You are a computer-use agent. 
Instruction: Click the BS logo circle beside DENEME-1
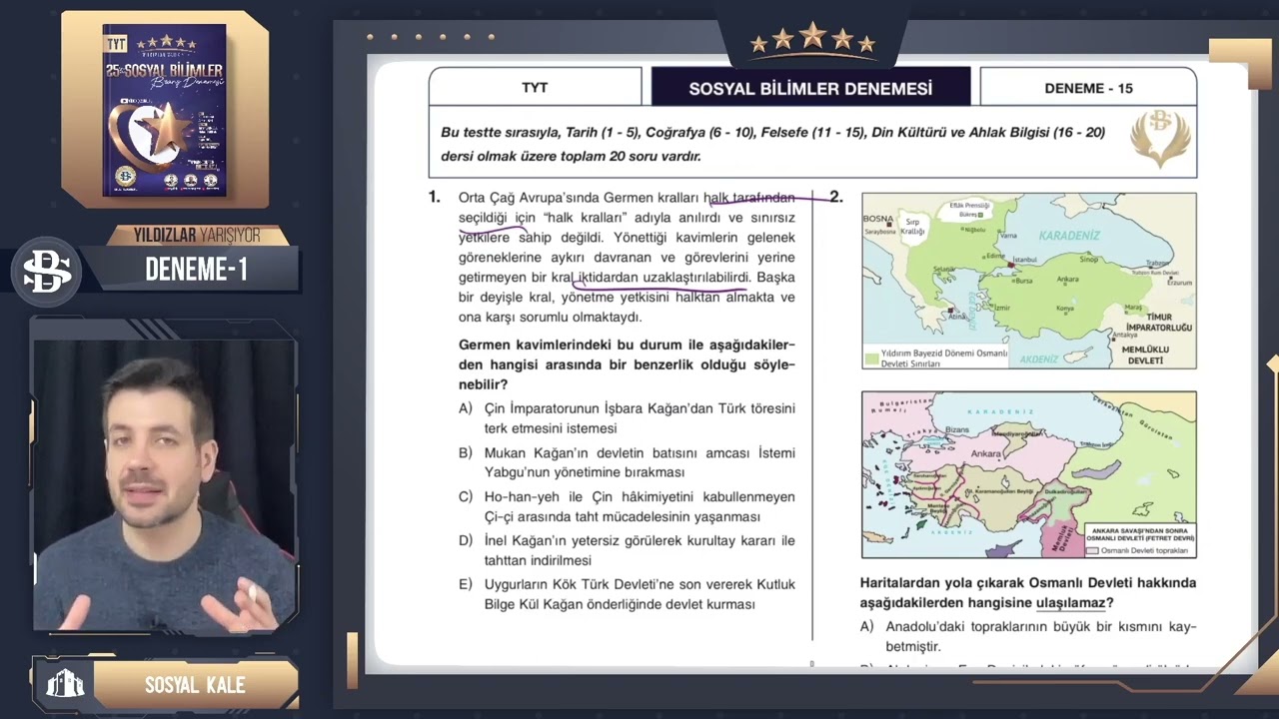46,271
